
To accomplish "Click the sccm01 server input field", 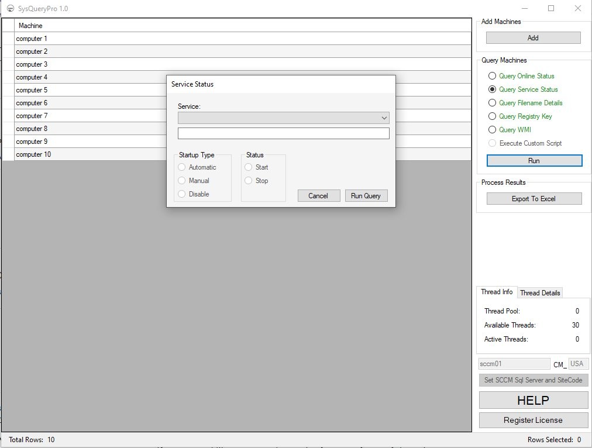I will 514,364.
